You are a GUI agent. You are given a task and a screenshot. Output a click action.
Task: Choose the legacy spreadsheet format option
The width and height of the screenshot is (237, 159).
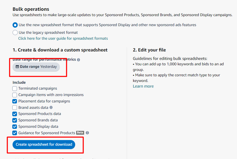(x=15, y=33)
